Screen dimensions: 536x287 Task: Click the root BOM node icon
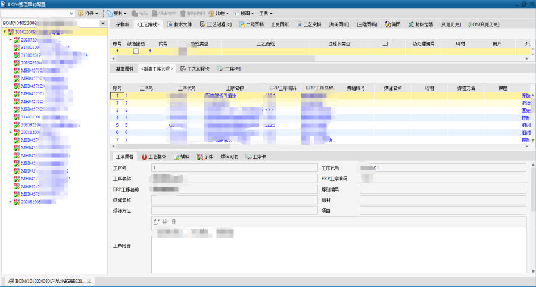click(11, 32)
